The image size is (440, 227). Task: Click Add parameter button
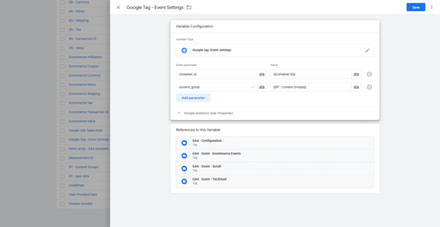193,98
